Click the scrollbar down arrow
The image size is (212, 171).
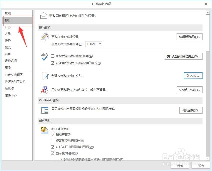208,158
